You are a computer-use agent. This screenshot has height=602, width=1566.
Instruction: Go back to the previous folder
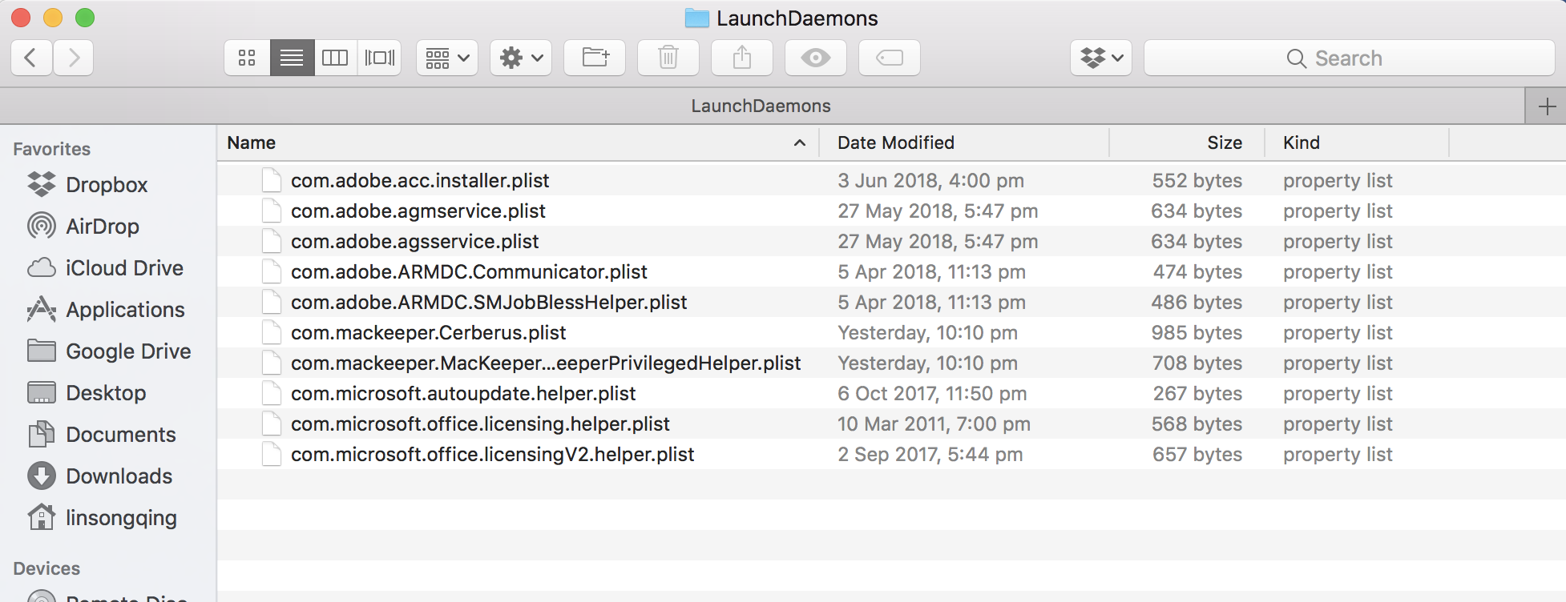pyautogui.click(x=32, y=58)
